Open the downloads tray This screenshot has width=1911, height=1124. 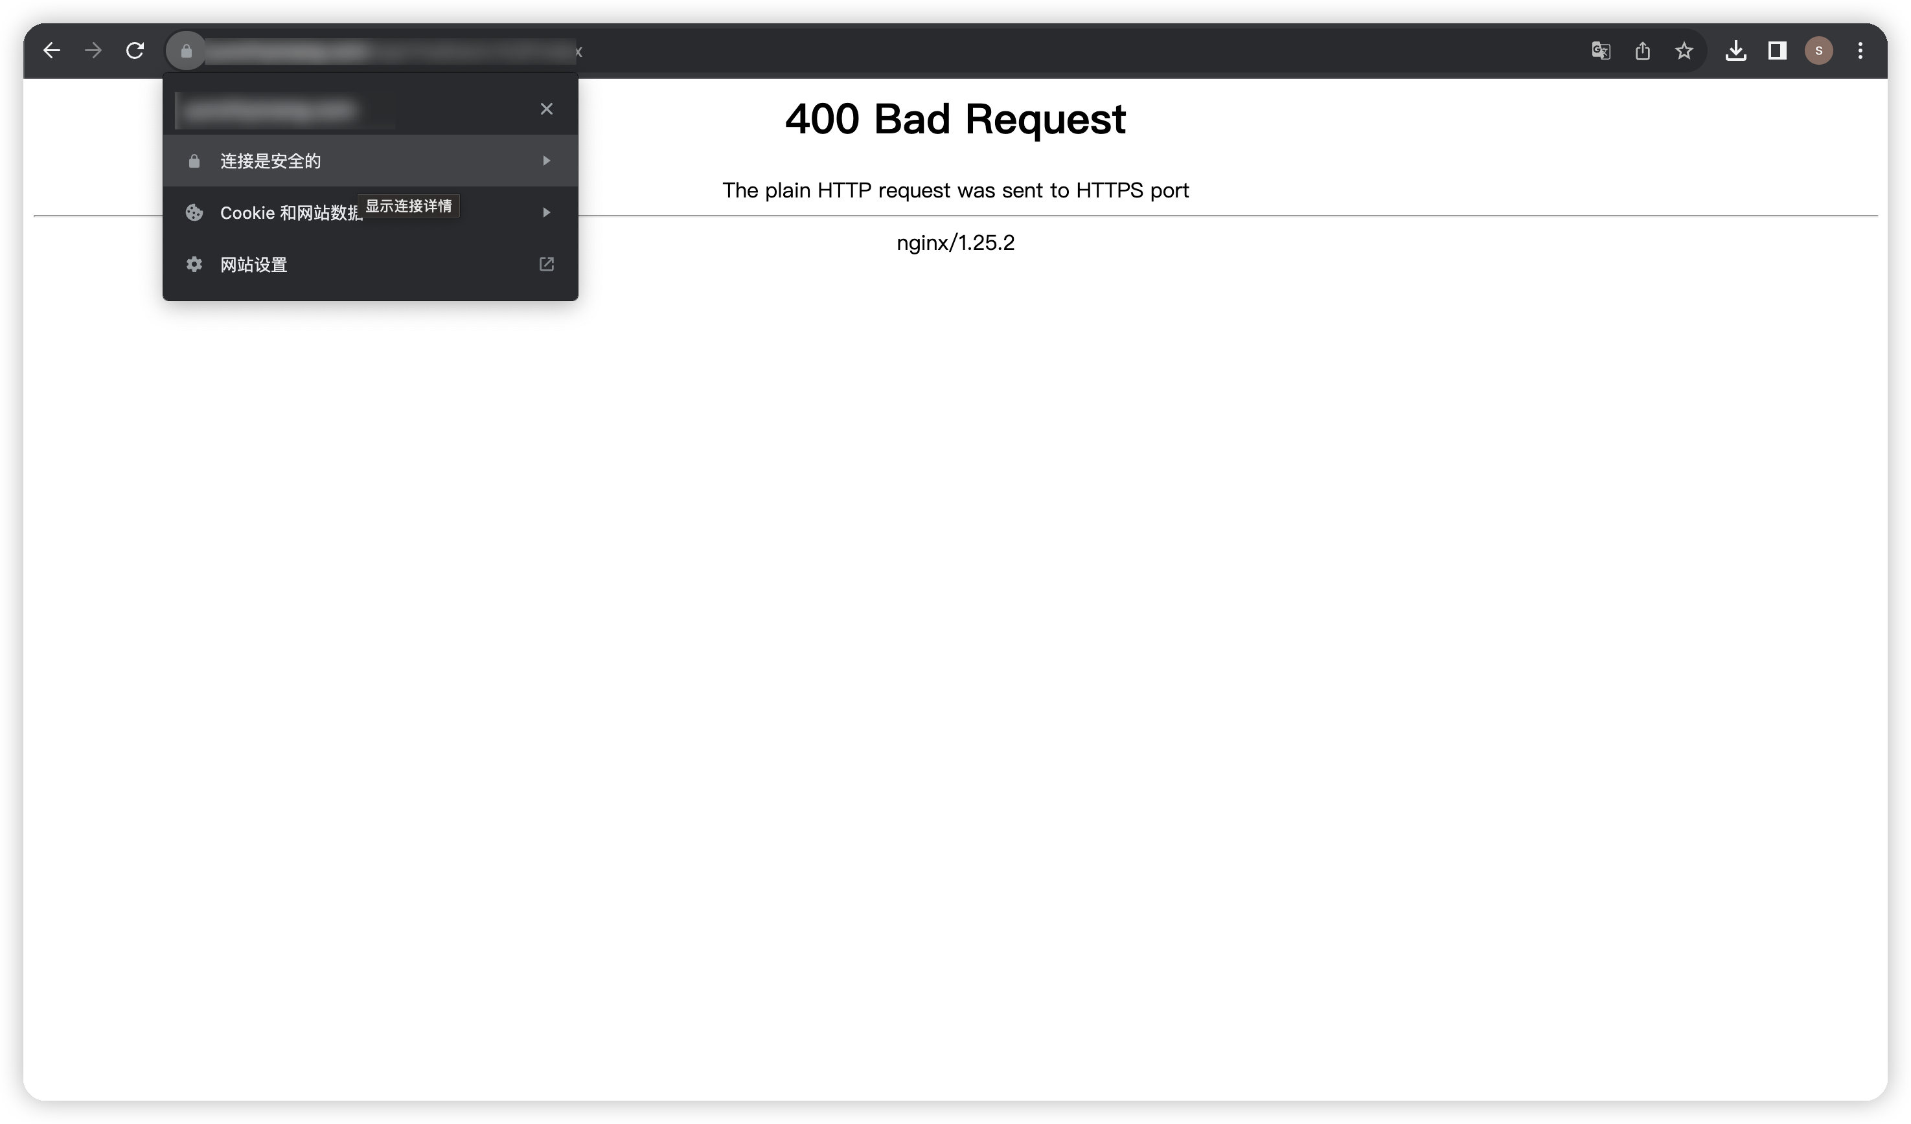pyautogui.click(x=1736, y=51)
